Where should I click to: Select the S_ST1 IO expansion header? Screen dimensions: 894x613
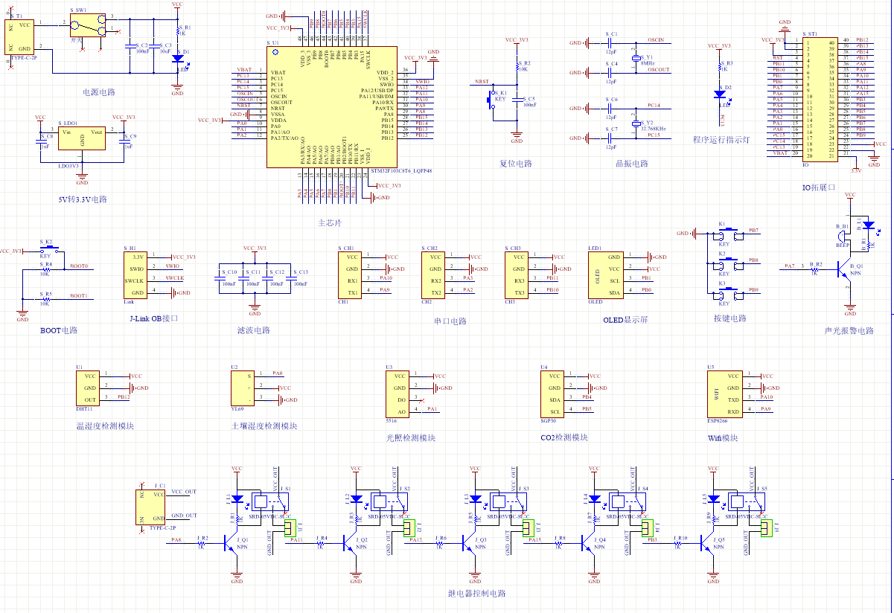click(x=819, y=99)
